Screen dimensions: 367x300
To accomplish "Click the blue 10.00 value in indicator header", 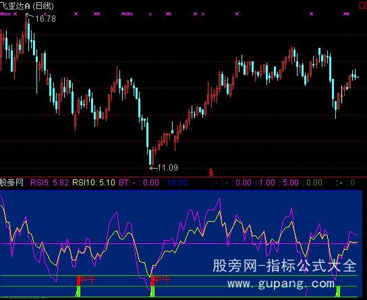I will click(177, 183).
